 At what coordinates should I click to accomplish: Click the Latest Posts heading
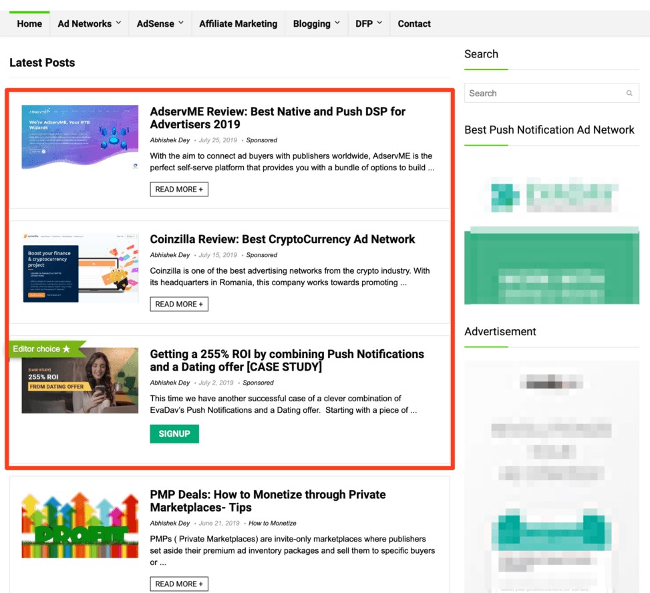click(x=42, y=63)
